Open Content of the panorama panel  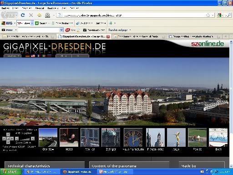129,165
